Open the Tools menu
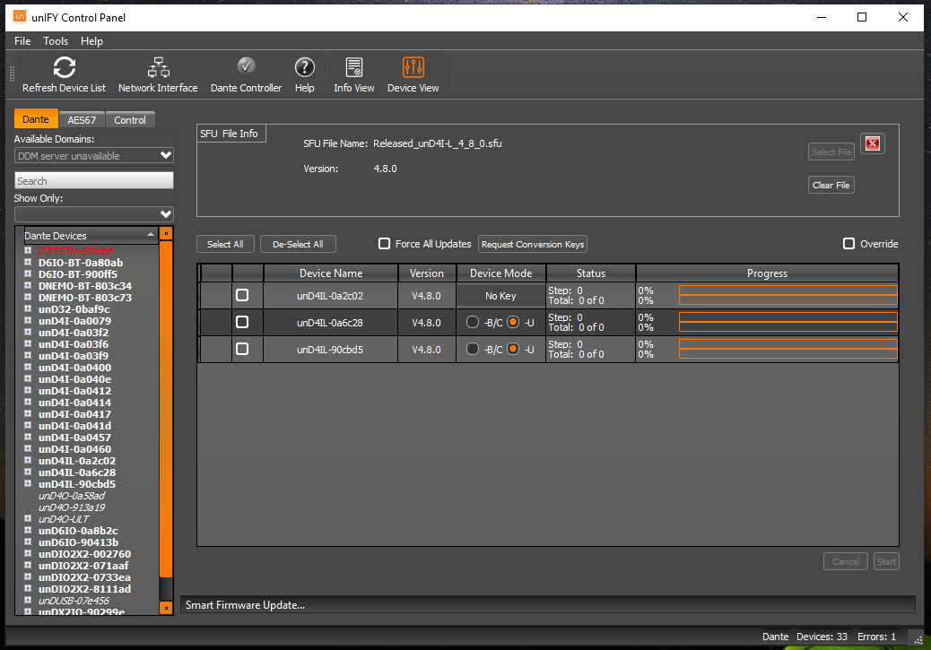Image resolution: width=931 pixels, height=650 pixels. [56, 41]
